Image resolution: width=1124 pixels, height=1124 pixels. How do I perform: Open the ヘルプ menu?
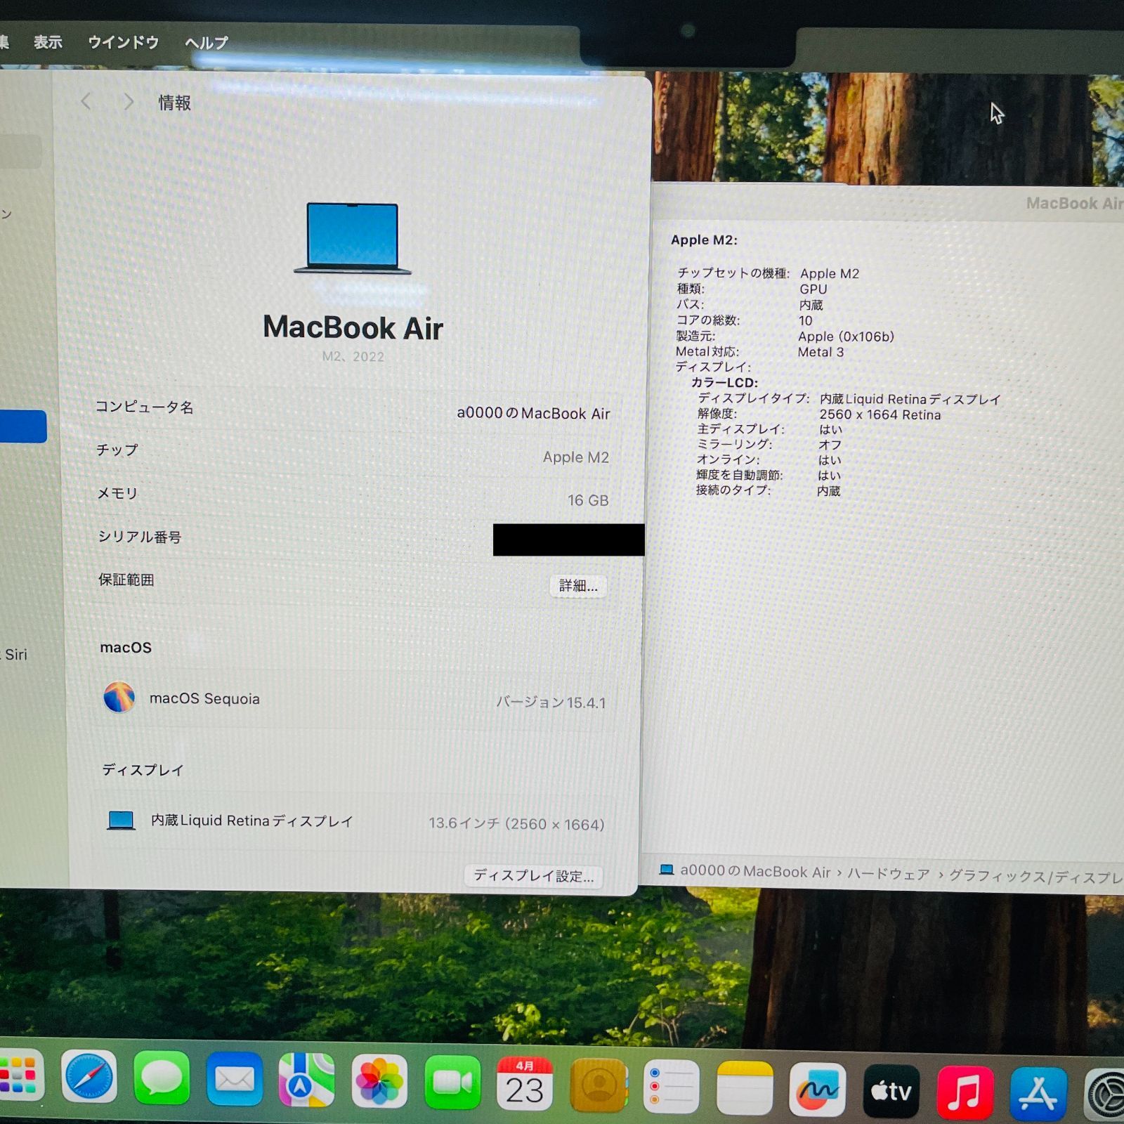[207, 43]
